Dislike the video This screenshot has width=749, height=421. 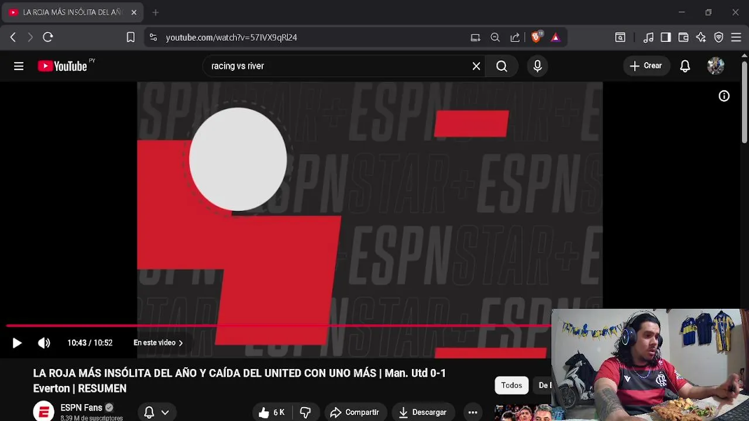[x=305, y=412]
